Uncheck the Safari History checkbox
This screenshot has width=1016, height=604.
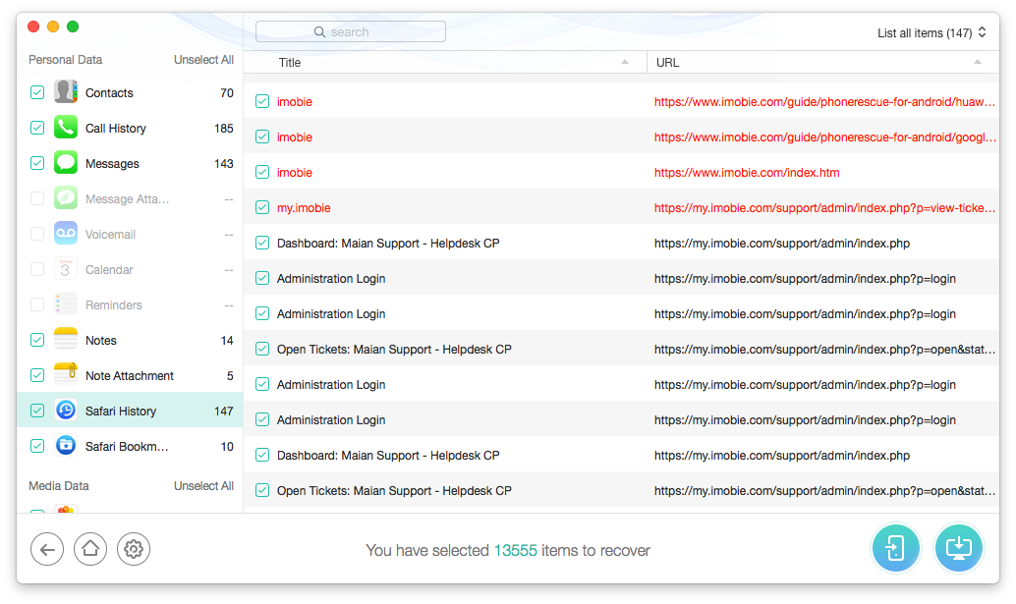pyautogui.click(x=37, y=412)
